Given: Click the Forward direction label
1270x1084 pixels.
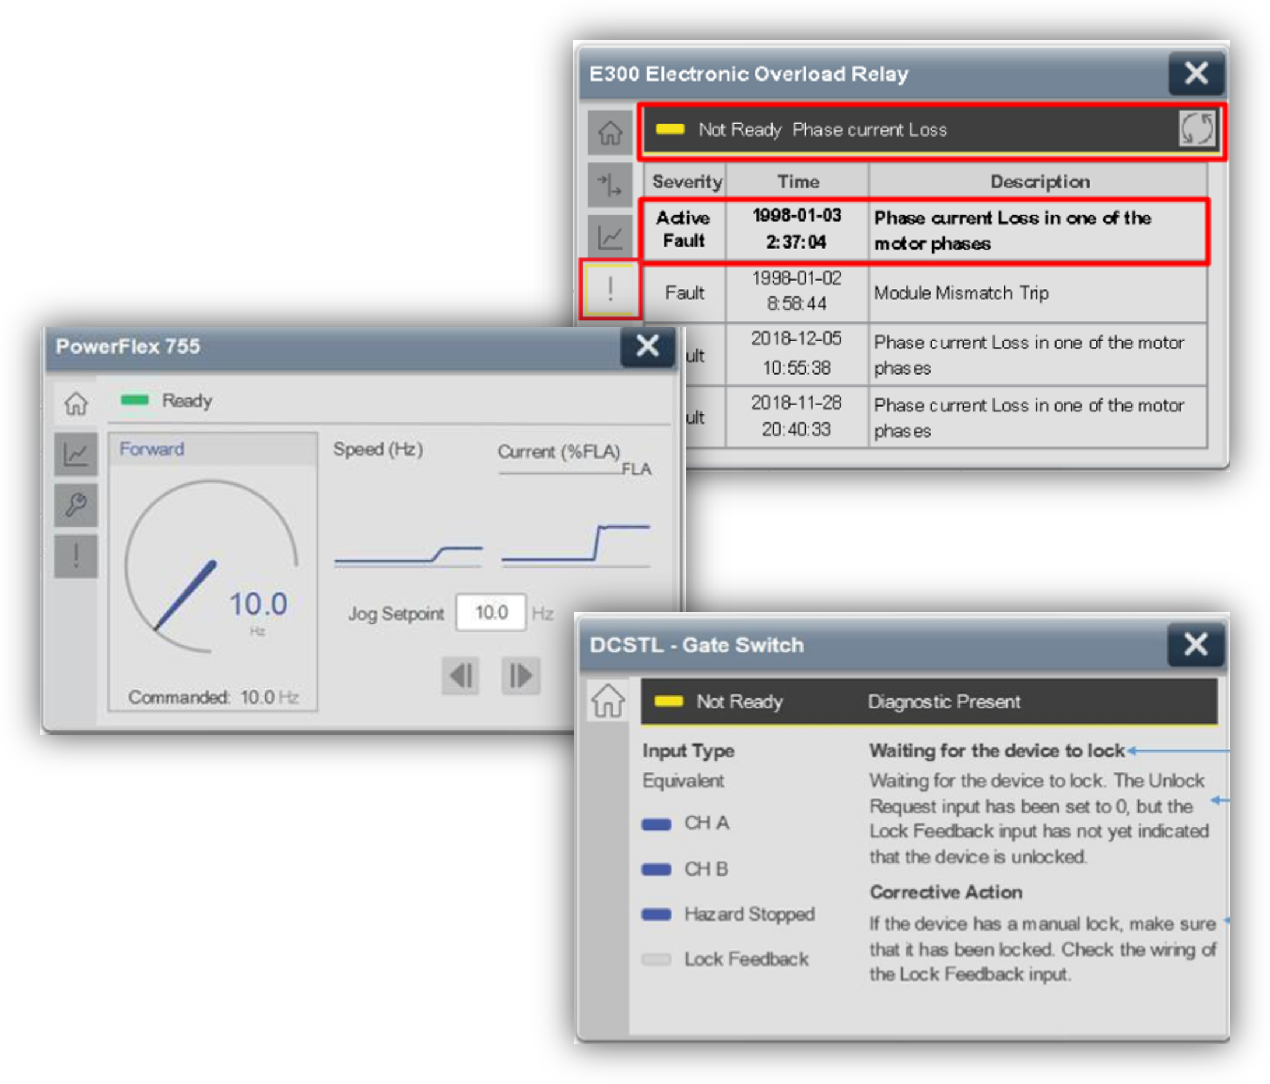Looking at the screenshot, I should [x=152, y=449].
